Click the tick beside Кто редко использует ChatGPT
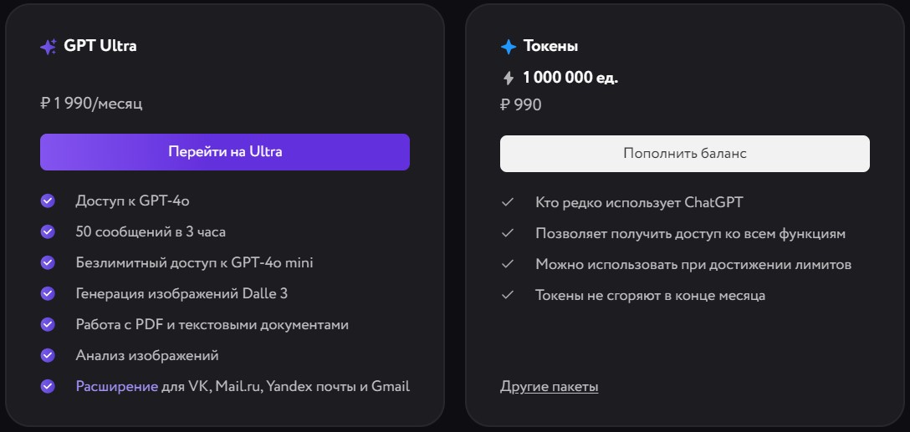The image size is (910, 432). pyautogui.click(x=507, y=202)
